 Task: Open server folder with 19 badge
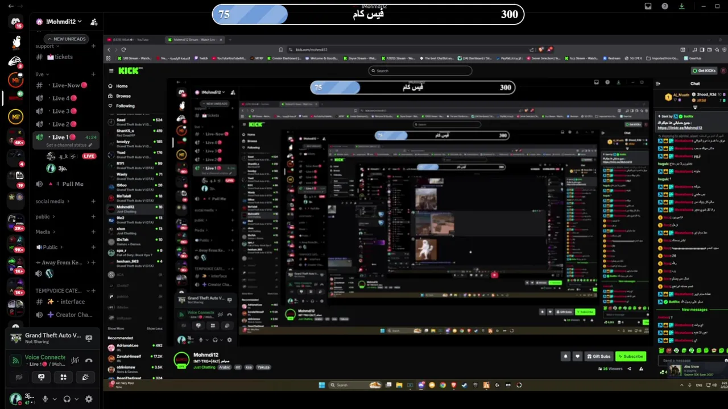(x=15, y=178)
